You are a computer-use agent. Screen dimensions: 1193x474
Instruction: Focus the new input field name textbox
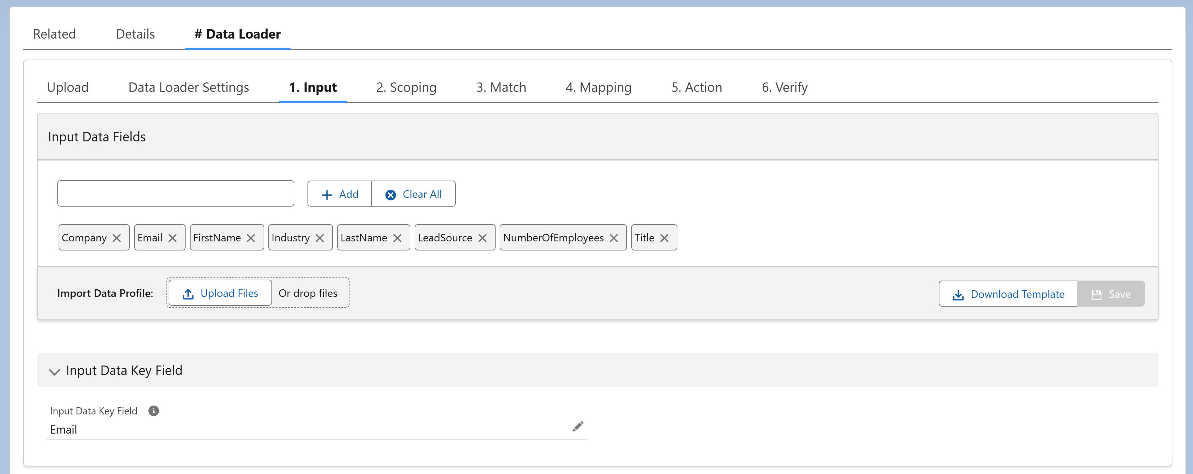tap(176, 194)
